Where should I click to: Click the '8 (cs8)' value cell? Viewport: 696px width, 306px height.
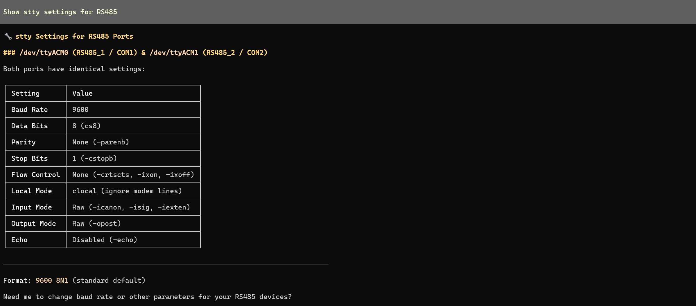click(86, 126)
